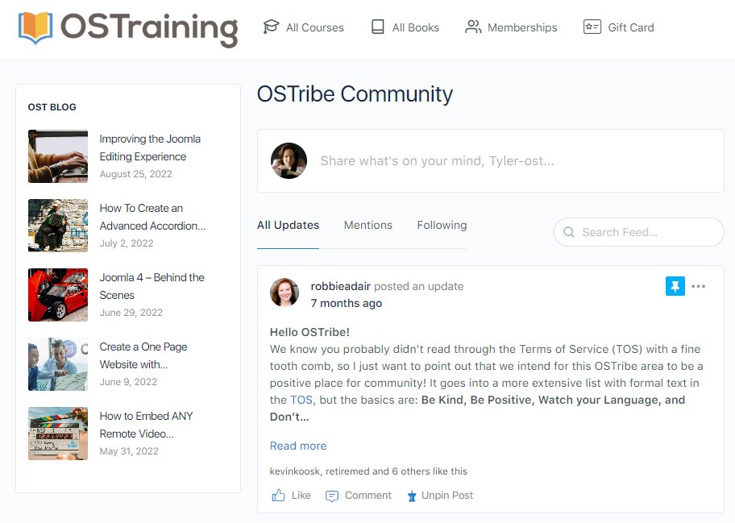The width and height of the screenshot is (735, 523).
Task: Open the Memberships page
Action: [522, 27]
